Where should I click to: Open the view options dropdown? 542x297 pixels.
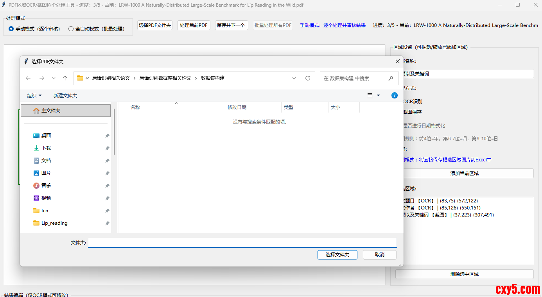[378, 95]
